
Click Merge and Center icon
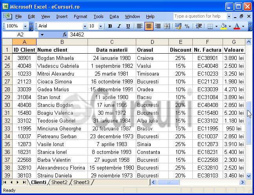pos(167,26)
